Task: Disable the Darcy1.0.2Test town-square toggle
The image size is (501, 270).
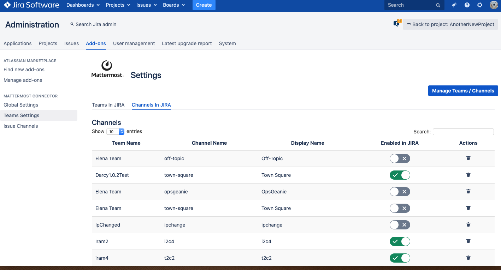Action: pos(400,175)
